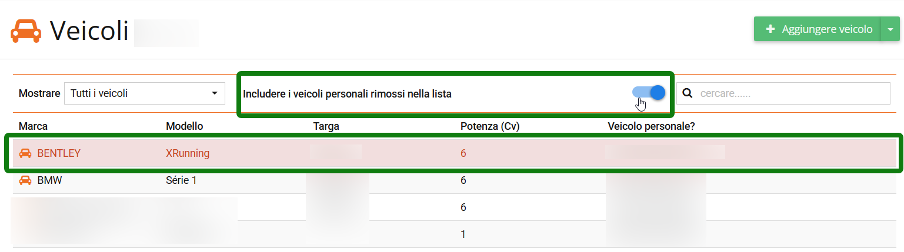Sort by the Modello column header
This screenshot has width=904, height=252.
184,126
